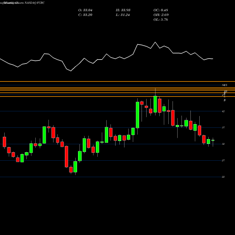Click the long red candlestick falling to the low
This screenshot has width=235, height=235.
[x=66, y=157]
